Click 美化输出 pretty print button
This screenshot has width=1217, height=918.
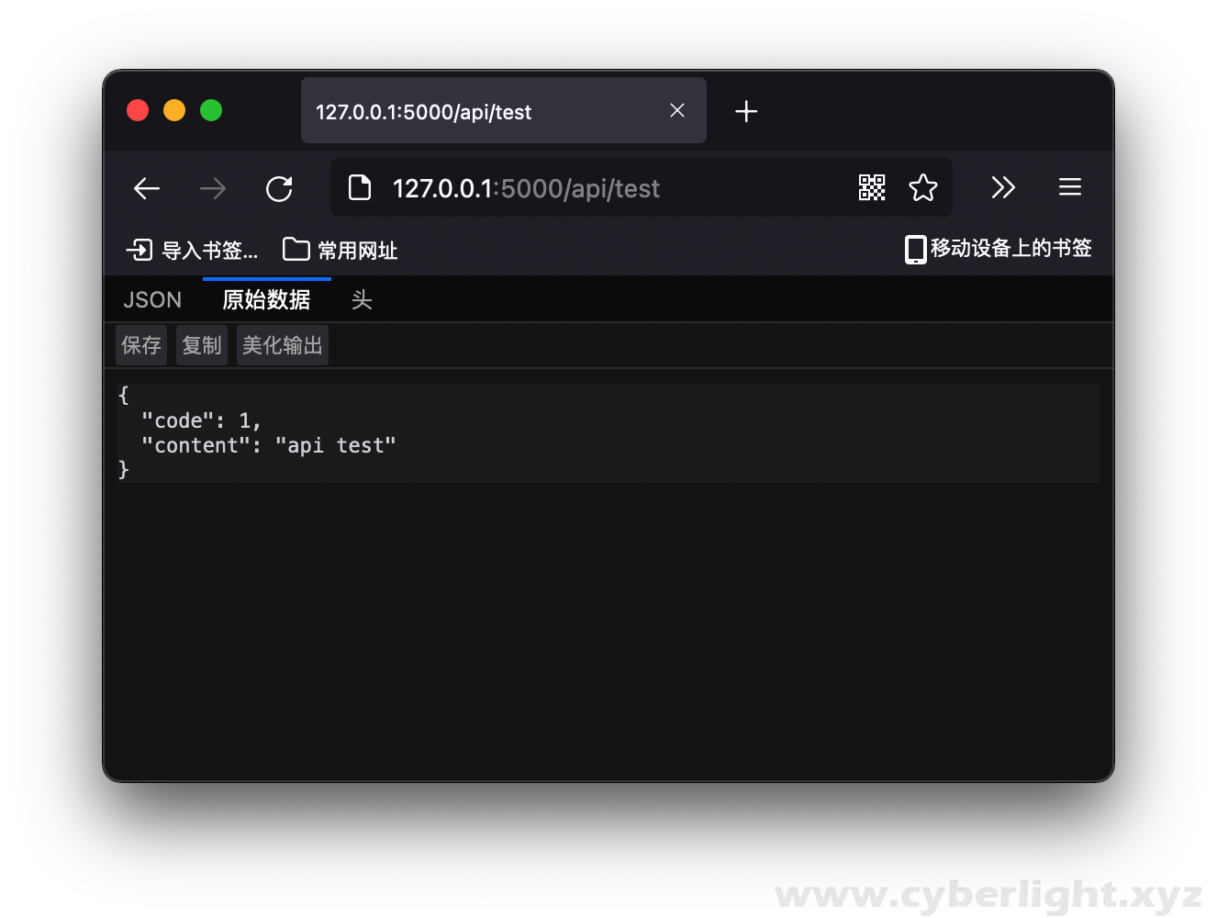point(283,345)
